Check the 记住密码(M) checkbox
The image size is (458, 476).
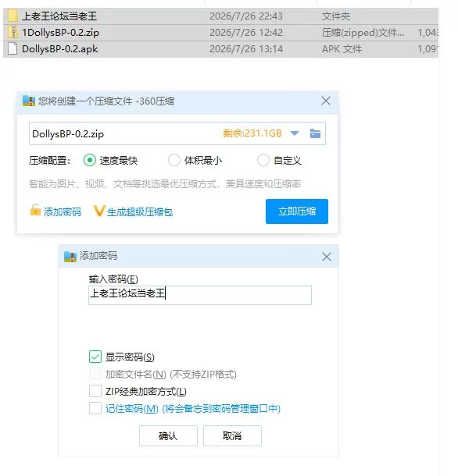[x=95, y=408]
